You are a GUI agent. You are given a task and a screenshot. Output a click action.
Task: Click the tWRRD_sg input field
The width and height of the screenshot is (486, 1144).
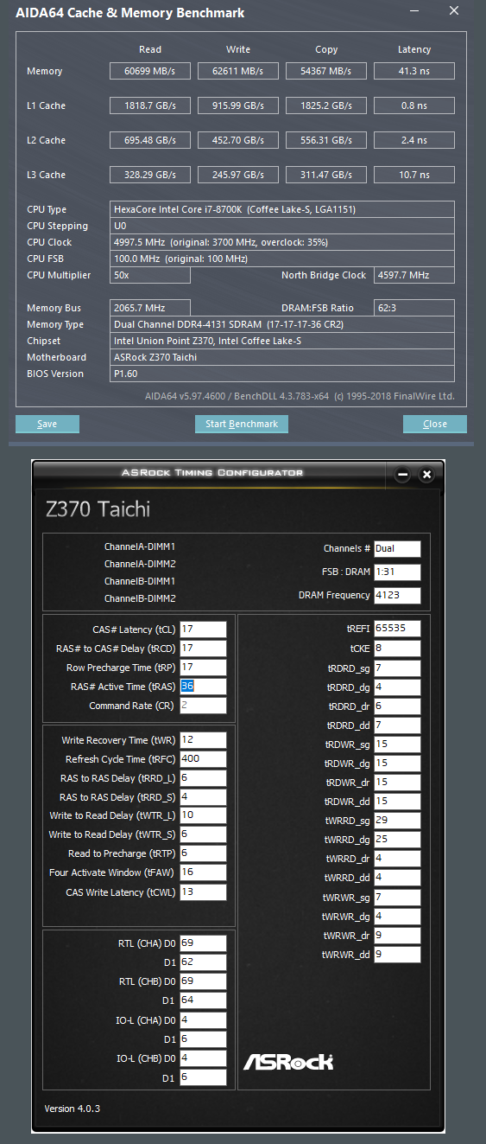397,821
